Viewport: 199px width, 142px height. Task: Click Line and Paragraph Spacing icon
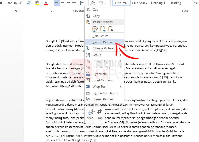coord(81,3)
